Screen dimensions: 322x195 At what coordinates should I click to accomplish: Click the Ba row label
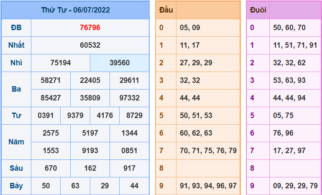coord(16,89)
